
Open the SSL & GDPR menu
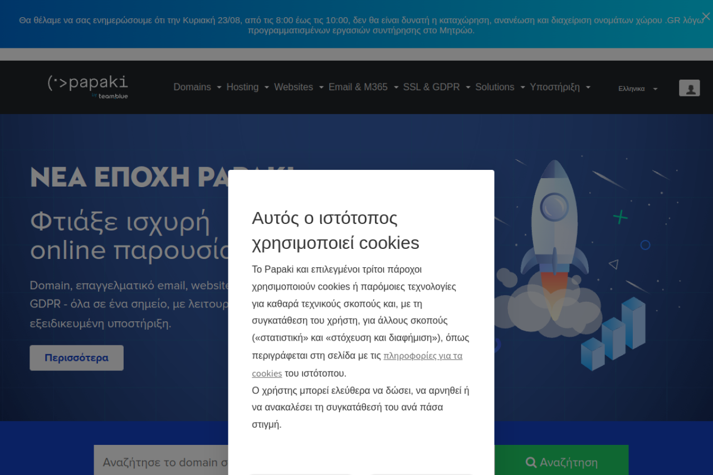click(432, 87)
